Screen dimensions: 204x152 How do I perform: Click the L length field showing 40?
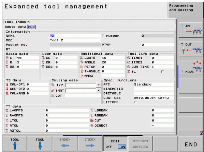[x=28, y=58]
